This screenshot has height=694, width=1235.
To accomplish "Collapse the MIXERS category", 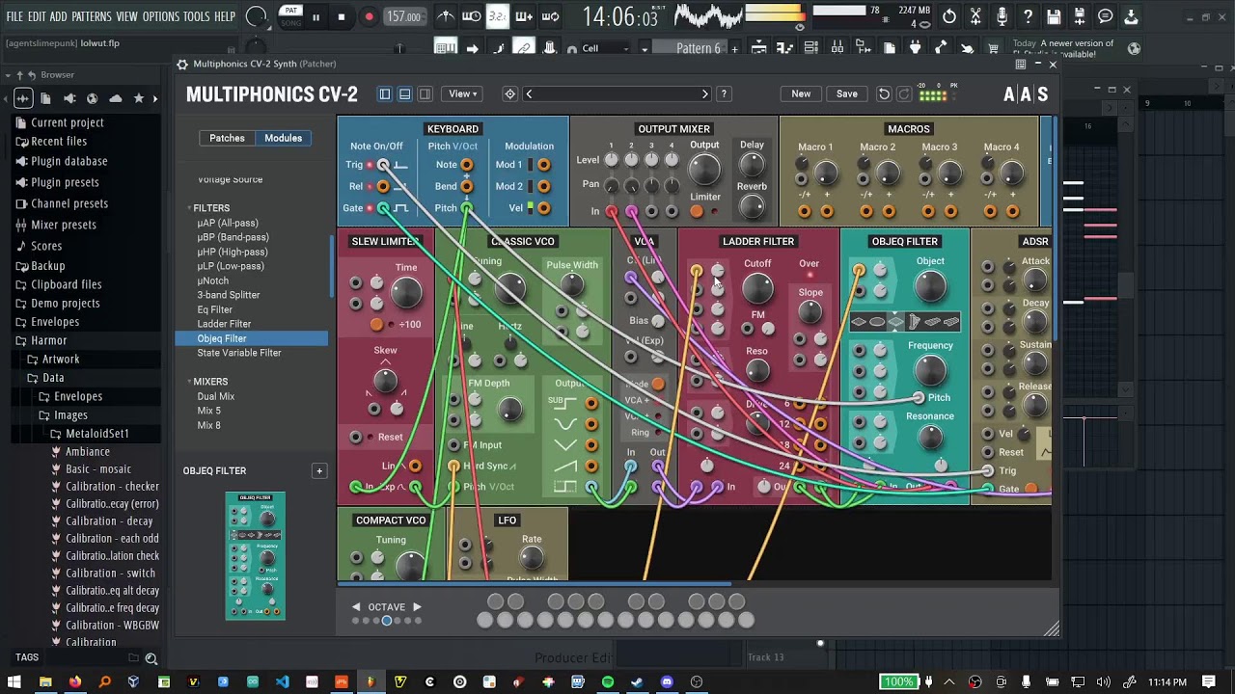I will 209,382.
